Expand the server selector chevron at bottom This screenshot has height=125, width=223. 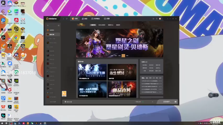point(152,102)
